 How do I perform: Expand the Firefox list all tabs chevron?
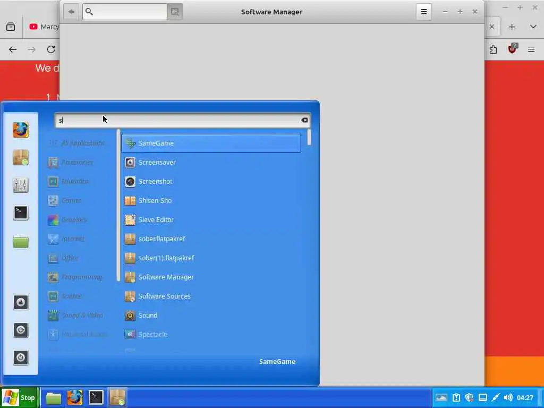[x=533, y=27]
